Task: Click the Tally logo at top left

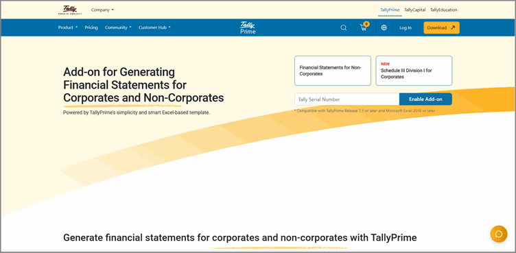Action: click(69, 10)
